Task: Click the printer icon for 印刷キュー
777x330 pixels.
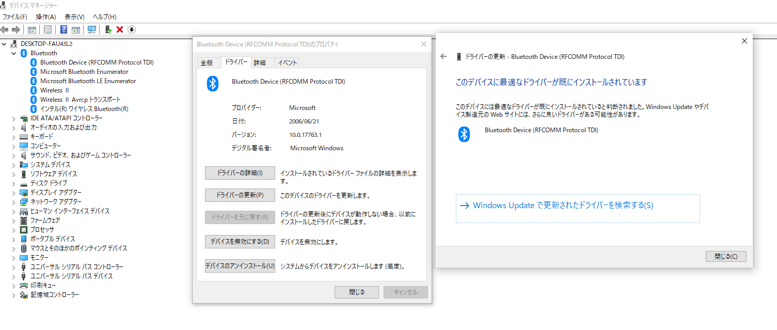Action: click(24, 286)
